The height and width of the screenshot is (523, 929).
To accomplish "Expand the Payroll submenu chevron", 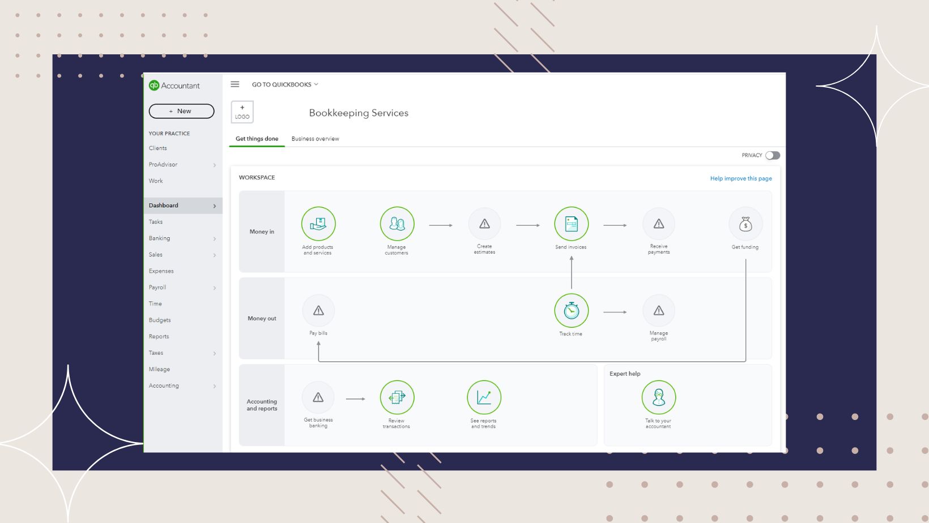I will [x=215, y=288].
